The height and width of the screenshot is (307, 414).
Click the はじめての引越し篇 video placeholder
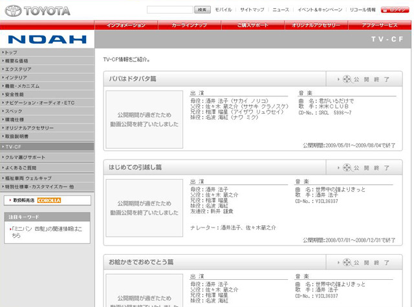coord(144,208)
